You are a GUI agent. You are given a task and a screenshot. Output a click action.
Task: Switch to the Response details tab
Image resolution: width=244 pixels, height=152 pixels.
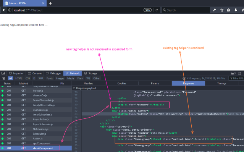click(188, 83)
